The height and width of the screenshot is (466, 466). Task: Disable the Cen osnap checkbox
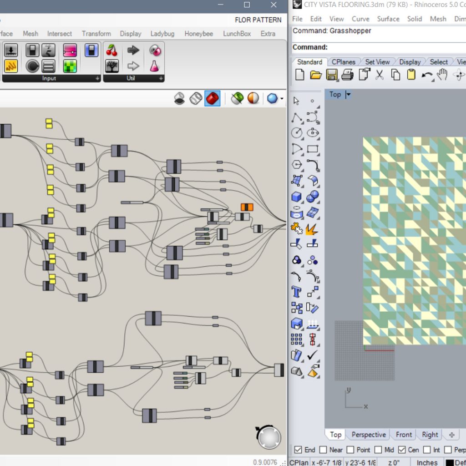pos(402,450)
